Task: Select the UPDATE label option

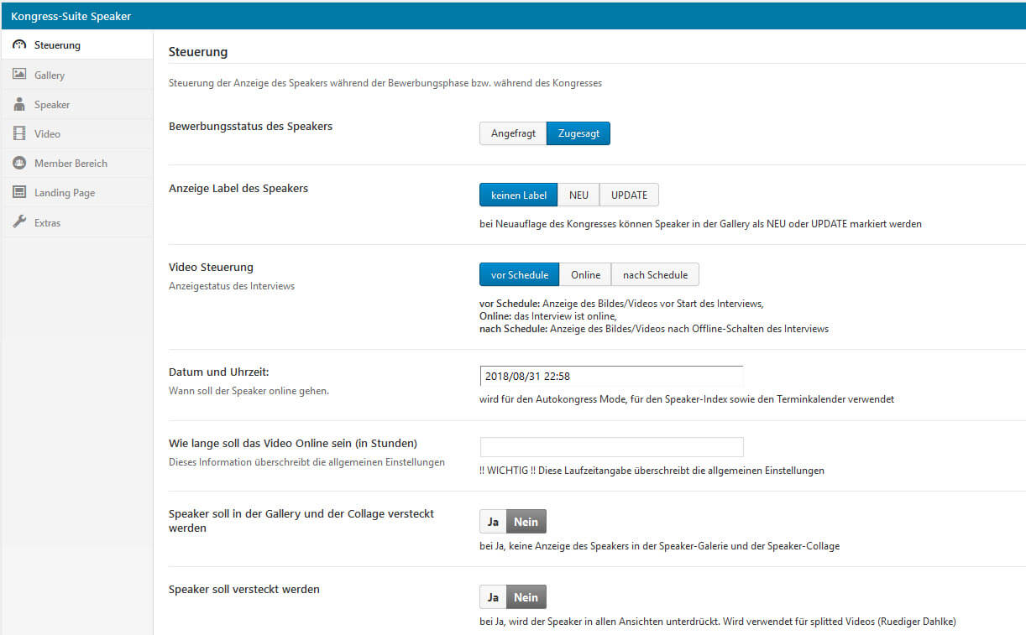Action: click(629, 195)
